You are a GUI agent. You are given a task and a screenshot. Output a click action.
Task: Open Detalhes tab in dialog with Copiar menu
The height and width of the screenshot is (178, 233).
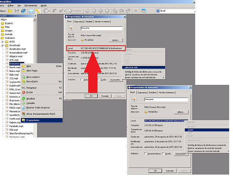[x=153, y=92]
